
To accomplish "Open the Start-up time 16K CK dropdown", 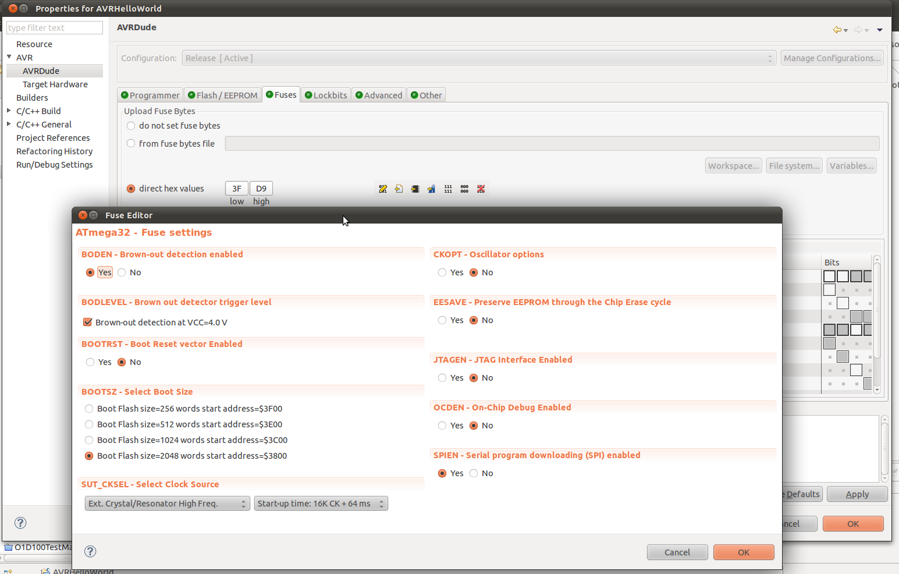I will click(321, 504).
